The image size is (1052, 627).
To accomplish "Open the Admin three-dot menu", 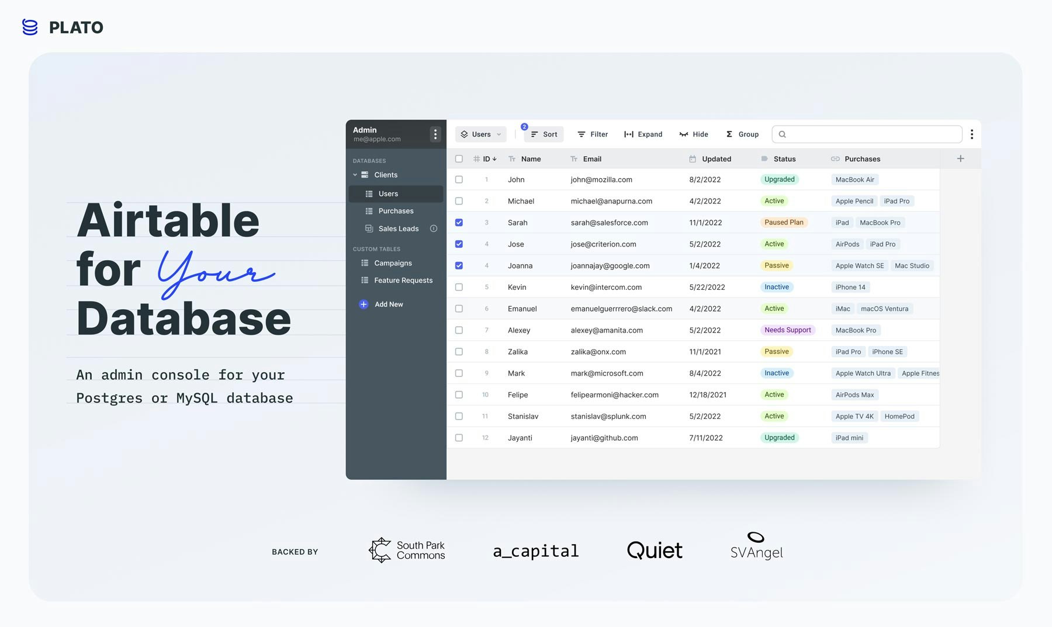I will click(x=435, y=134).
